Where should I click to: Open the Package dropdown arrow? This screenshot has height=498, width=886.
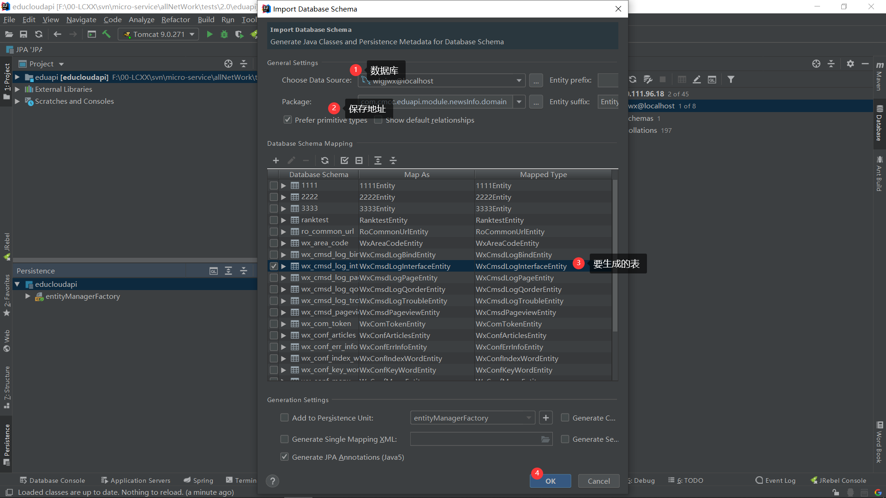[519, 102]
